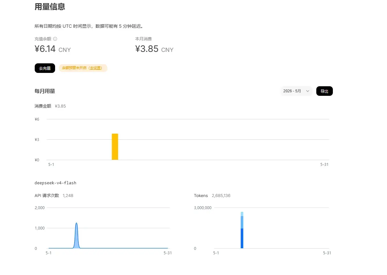Viewport: 387px width, 275px height.
Task: Click the ¥6.14 balance amount
Action: [x=45, y=49]
